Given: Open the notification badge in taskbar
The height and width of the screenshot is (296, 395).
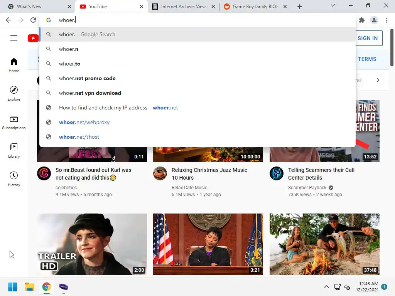Looking at the screenshot, I should coord(384,287).
